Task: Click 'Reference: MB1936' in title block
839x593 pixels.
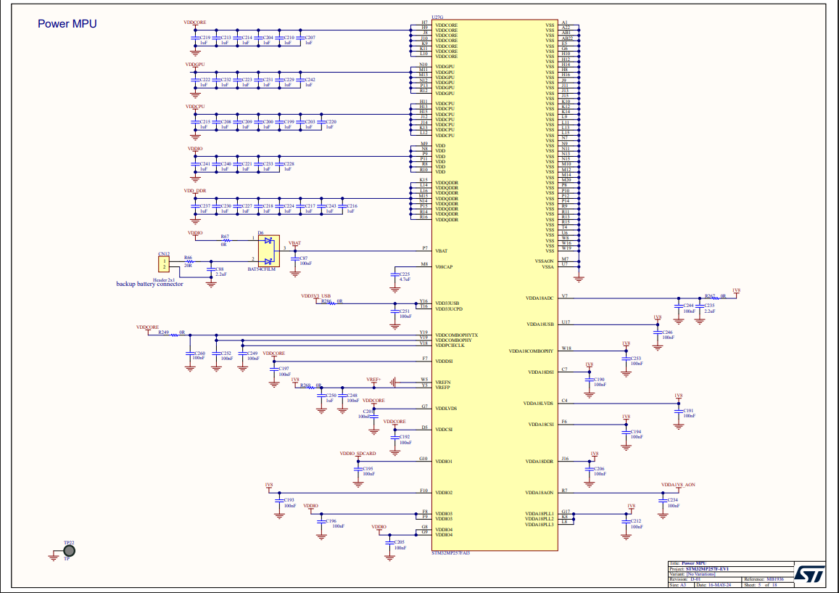Action: click(764, 580)
